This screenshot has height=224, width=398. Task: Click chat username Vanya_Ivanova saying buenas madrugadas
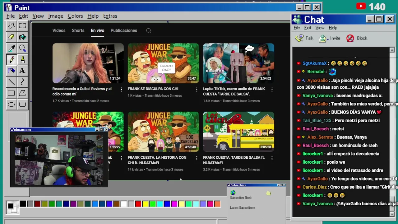pyautogui.click(x=317, y=96)
